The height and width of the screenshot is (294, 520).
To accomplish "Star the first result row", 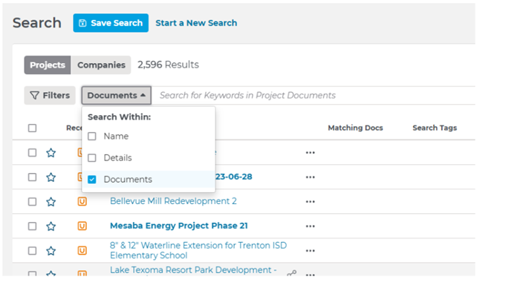I will coord(51,152).
